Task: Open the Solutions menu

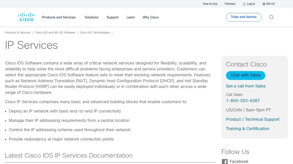Action: 91,17
